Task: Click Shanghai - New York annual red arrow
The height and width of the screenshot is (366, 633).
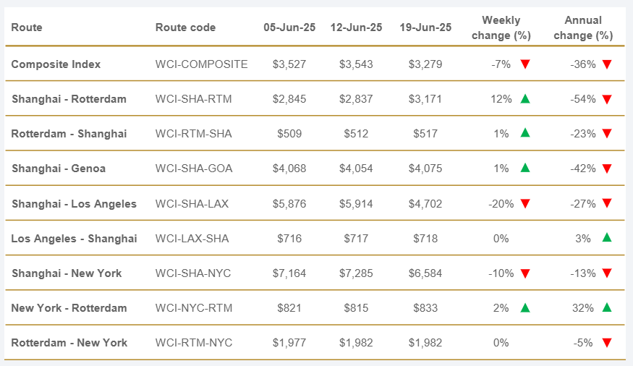Action: click(607, 273)
